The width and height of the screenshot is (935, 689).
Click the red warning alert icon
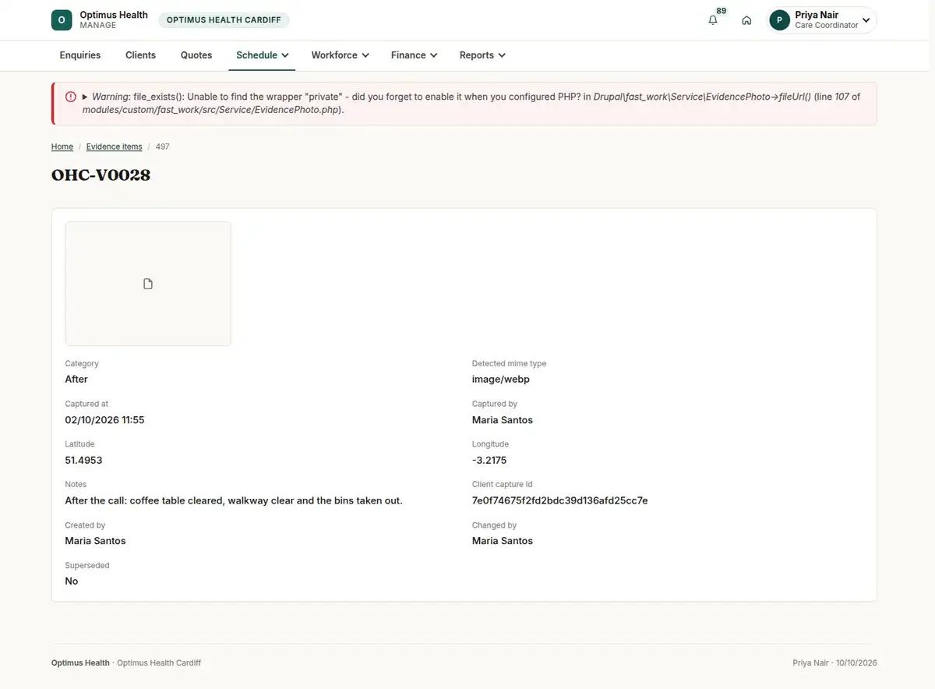tap(71, 97)
